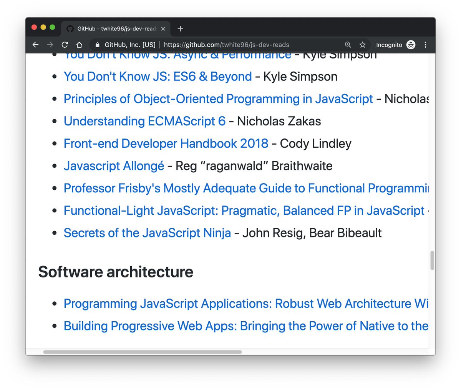
Task: Open Principles of Object-Oriented Programming in JavaScript
Action: pyautogui.click(x=218, y=99)
